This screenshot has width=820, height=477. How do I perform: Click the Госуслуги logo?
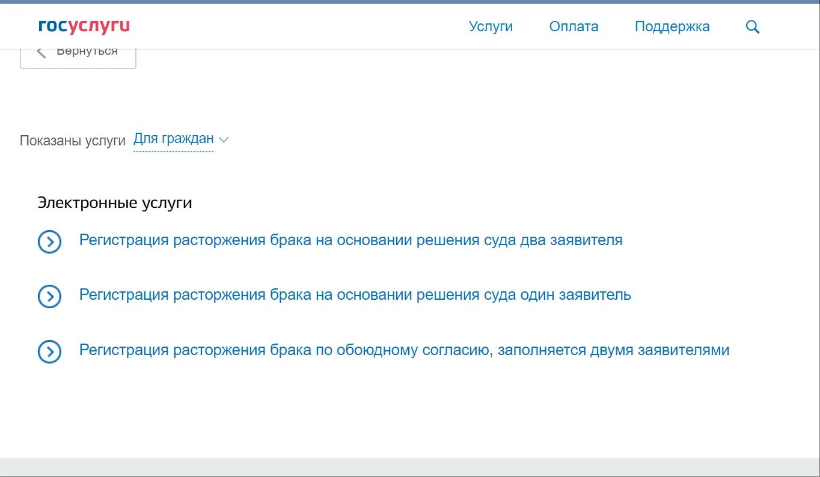coord(84,26)
